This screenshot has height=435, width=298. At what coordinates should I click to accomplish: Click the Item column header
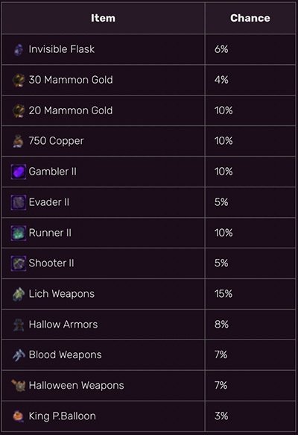click(x=103, y=18)
